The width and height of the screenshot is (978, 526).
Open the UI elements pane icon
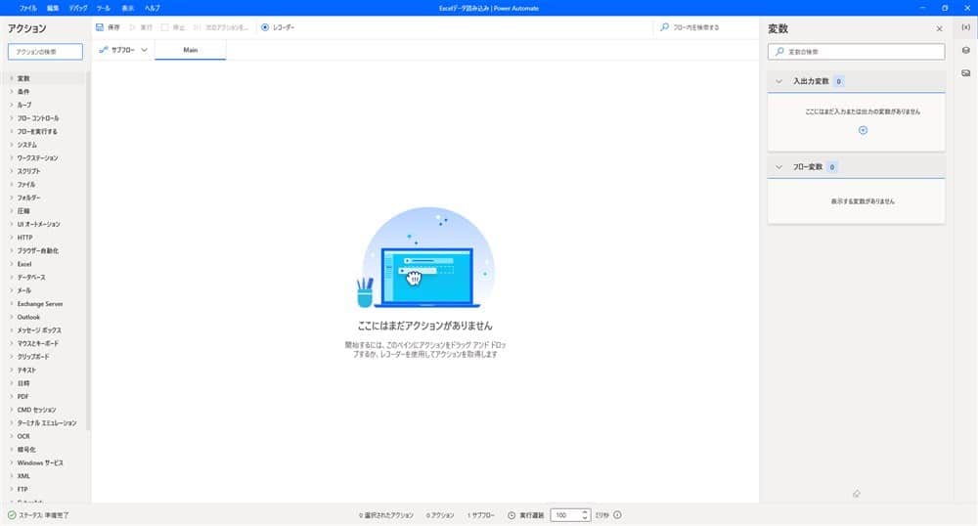point(966,51)
